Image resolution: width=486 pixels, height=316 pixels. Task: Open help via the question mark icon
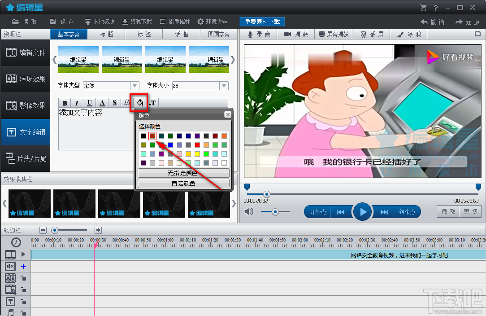(436, 8)
